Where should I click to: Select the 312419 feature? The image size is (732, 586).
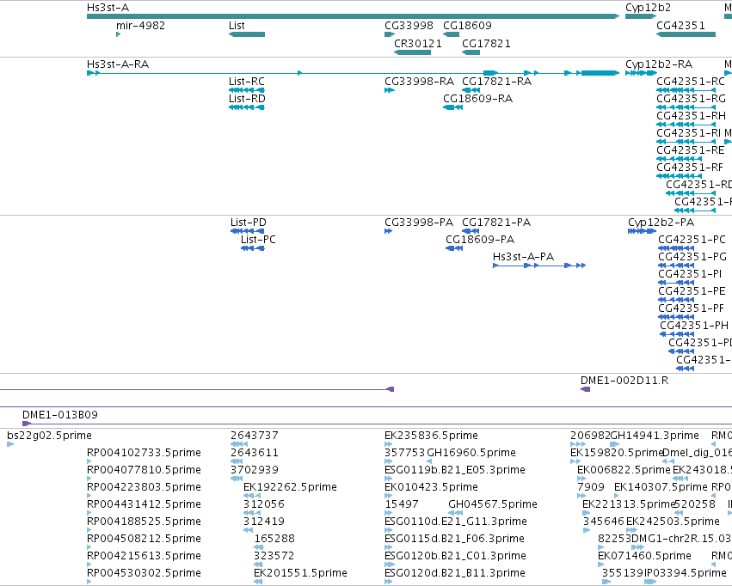tap(249, 530)
